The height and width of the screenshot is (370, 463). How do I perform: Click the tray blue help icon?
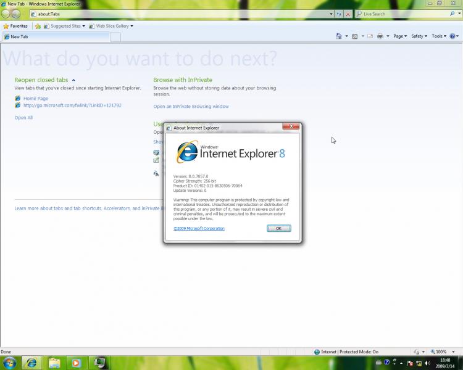click(386, 363)
